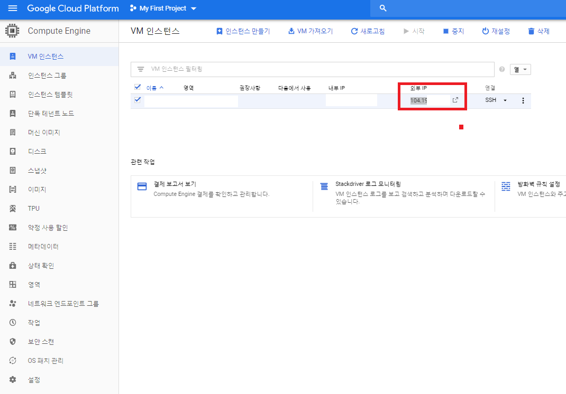This screenshot has height=394, width=566.
Task: Click the OS 패치 관리 icon
Action: pyautogui.click(x=13, y=361)
